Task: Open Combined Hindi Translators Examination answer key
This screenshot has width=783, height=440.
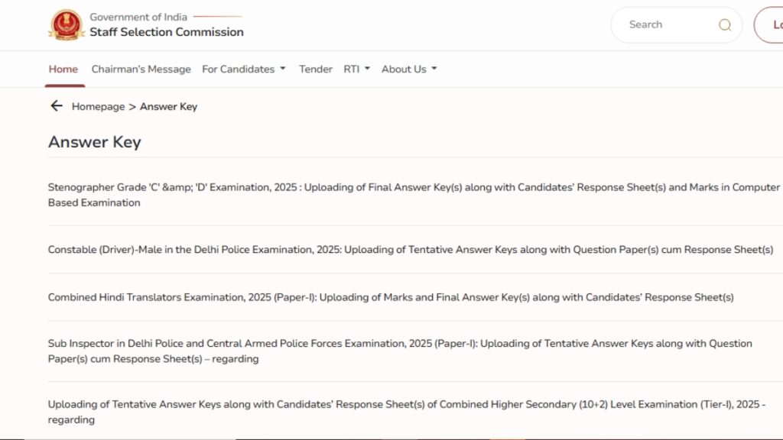Action: click(390, 297)
